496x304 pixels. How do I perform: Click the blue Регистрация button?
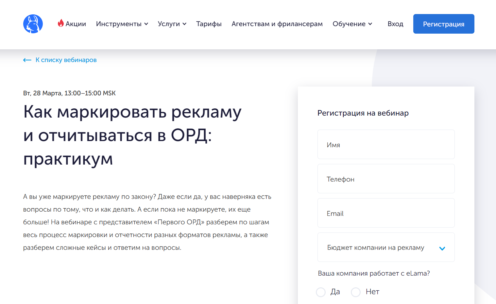point(444,24)
